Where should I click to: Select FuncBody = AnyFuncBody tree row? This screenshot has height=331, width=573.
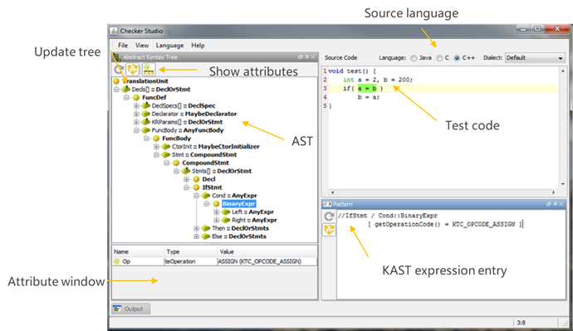pyautogui.click(x=188, y=130)
